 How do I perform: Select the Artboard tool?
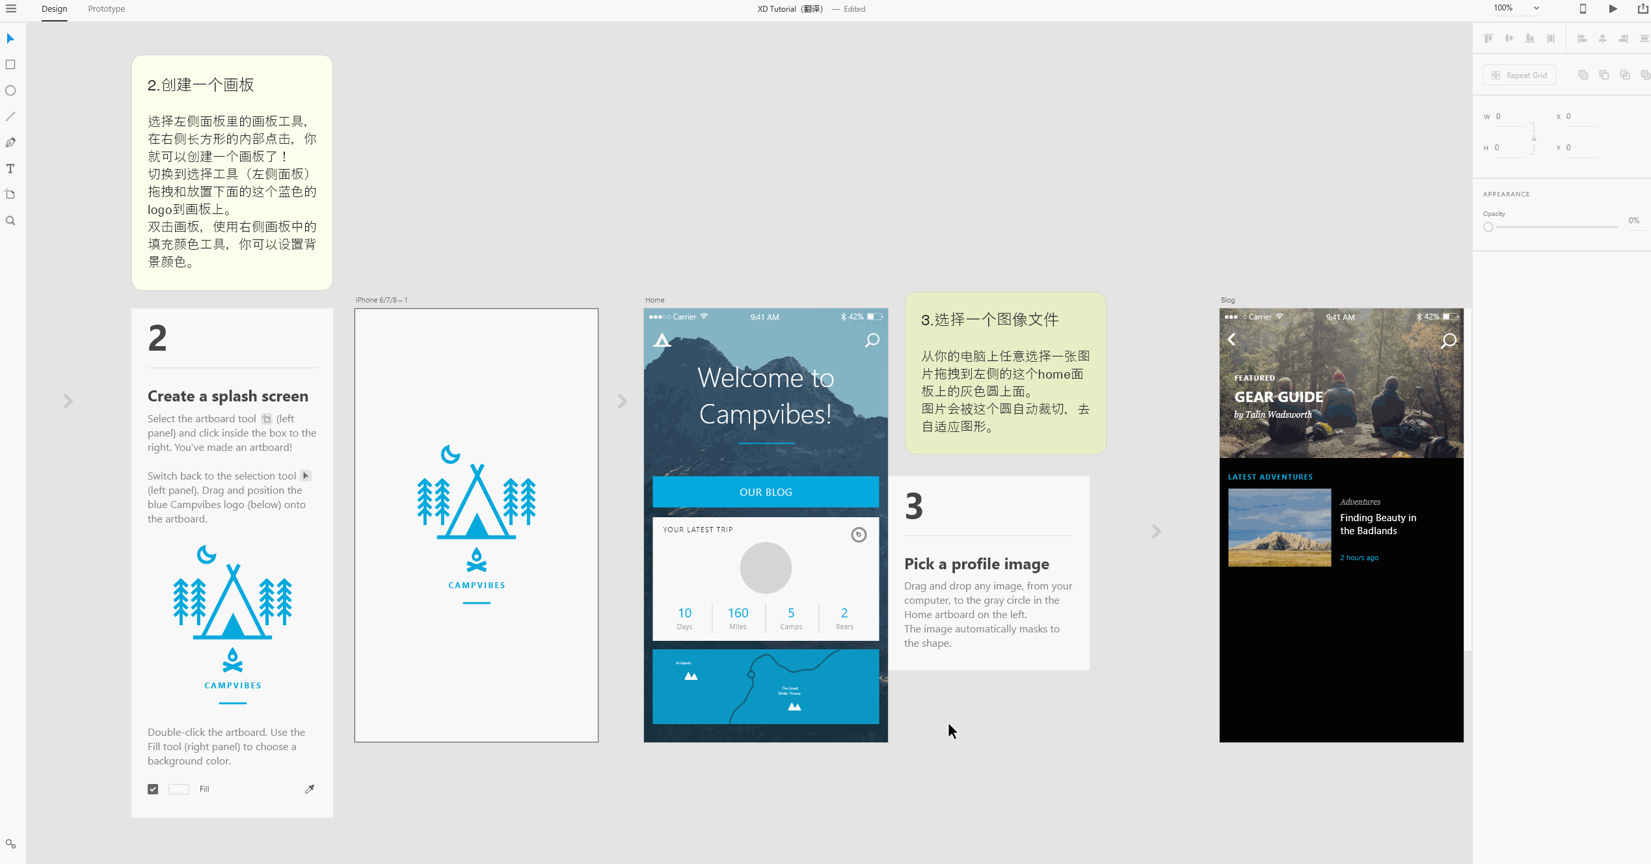pos(10,195)
